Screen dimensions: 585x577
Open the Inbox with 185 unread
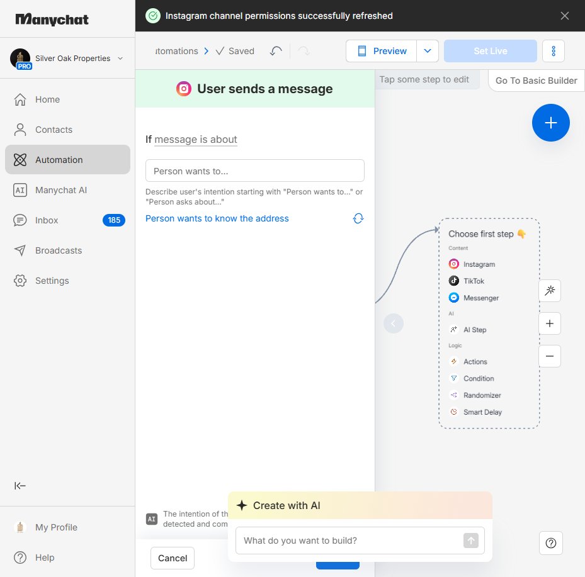[67, 220]
